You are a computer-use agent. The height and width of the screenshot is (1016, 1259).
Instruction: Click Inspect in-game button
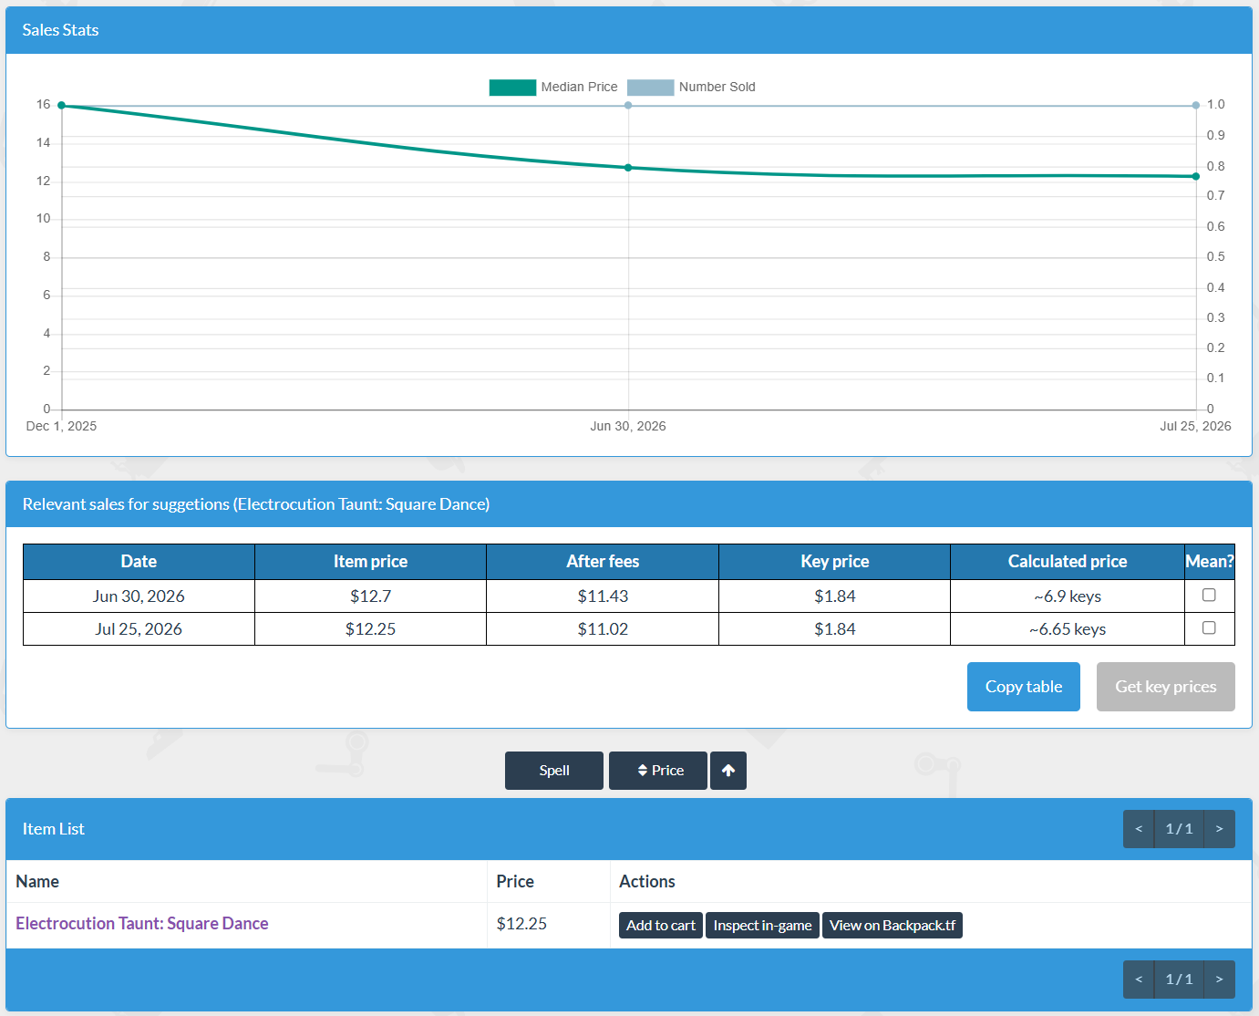[x=762, y=926]
